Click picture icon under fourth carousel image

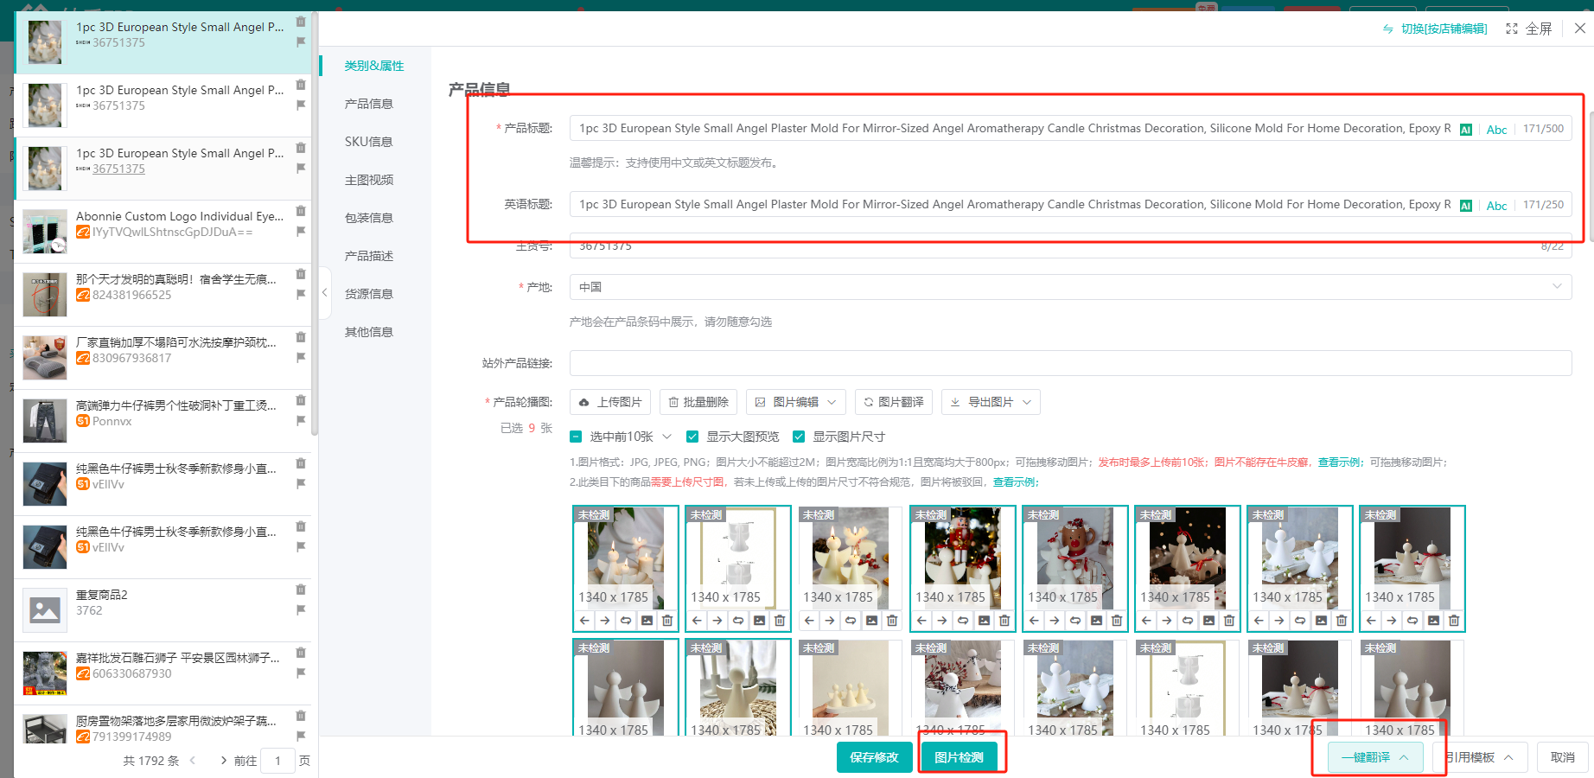[x=984, y=621]
